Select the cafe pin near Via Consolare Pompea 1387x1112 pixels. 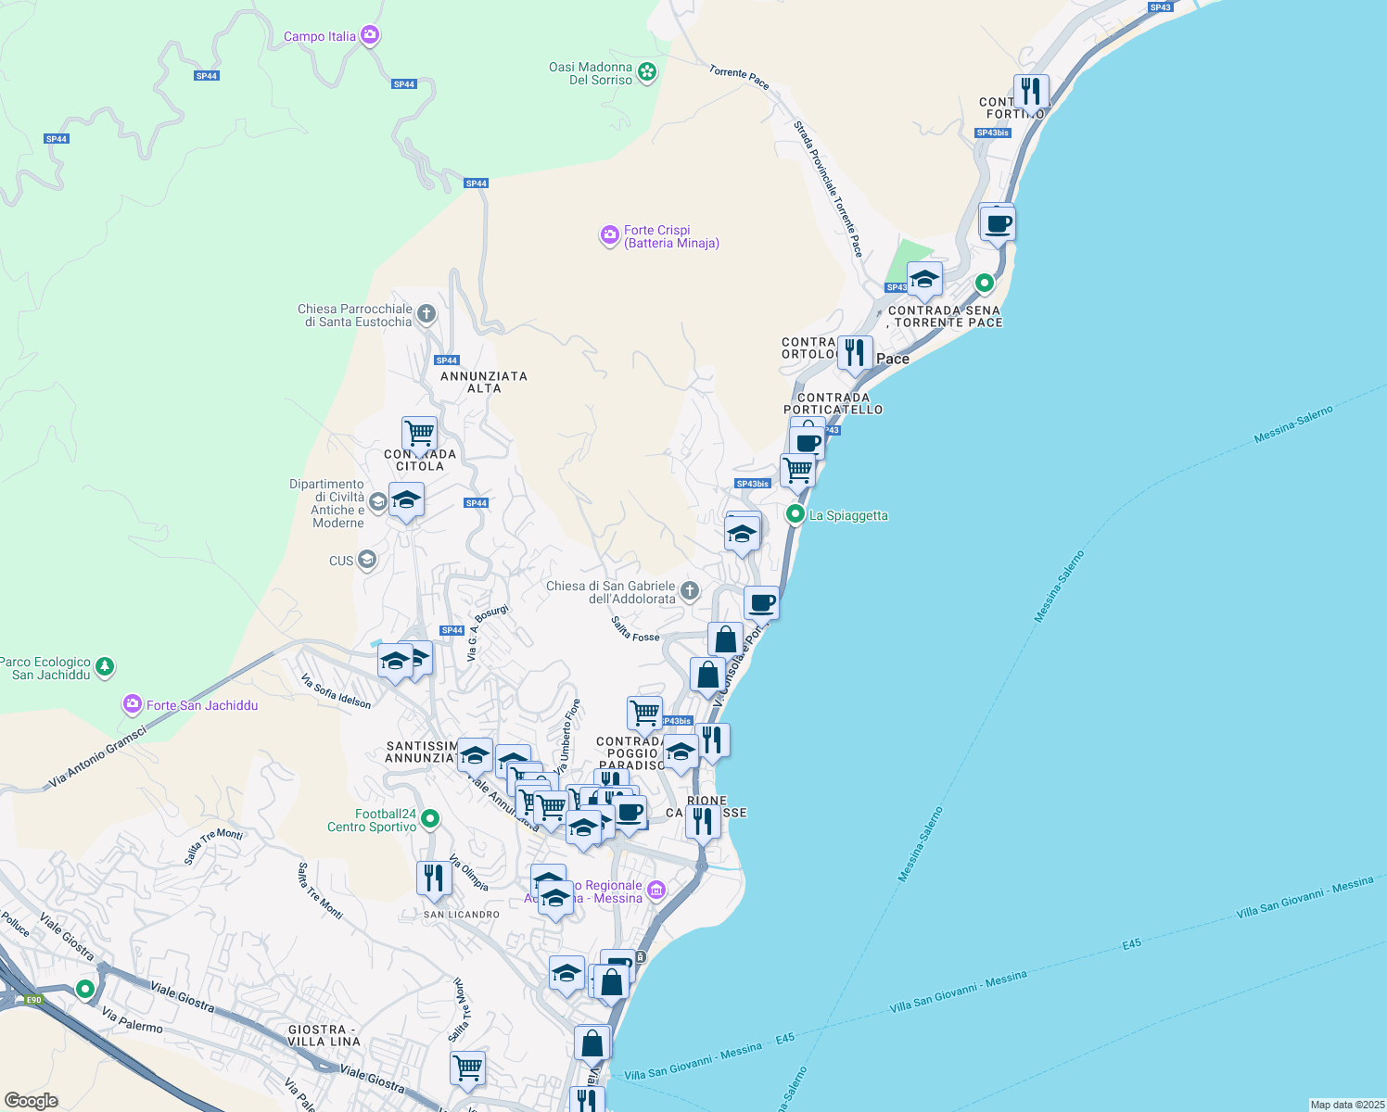[761, 604]
